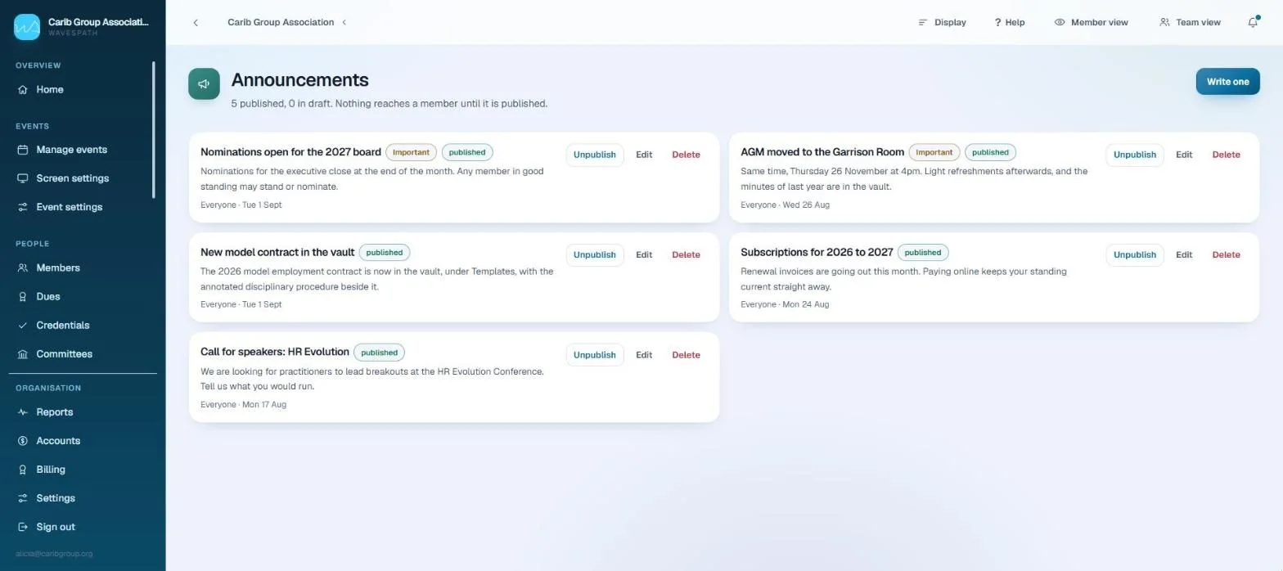Click the sidebar vertical scrollbar
Screen dimensions: 1283x571
[x=153, y=129]
